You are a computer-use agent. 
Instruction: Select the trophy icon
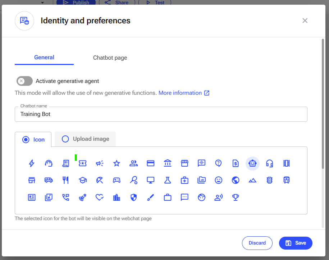[x=236, y=198]
